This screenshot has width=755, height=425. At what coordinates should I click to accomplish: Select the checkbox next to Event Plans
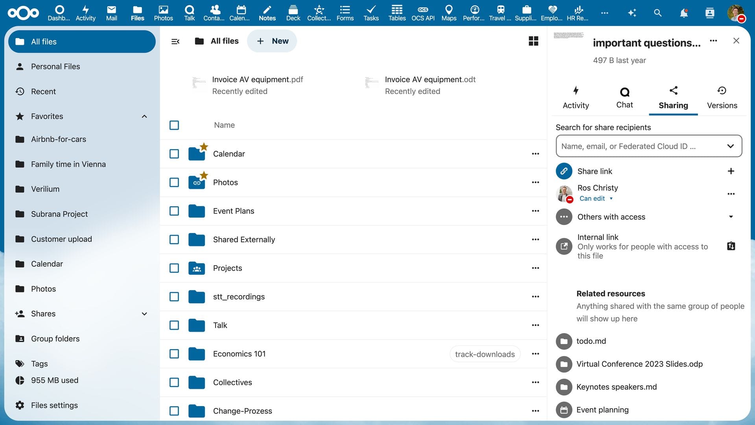click(x=174, y=211)
